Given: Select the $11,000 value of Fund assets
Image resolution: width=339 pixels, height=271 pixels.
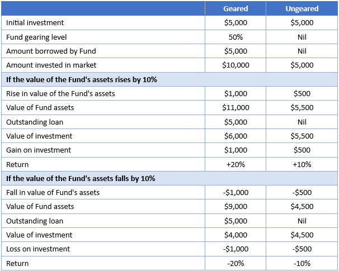Looking at the screenshot, I should pyautogui.click(x=236, y=108).
